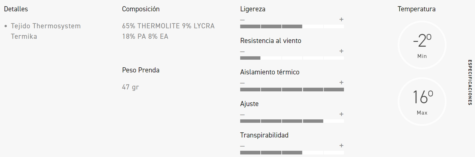475x157 pixels.
Task: Select the vertical ESPECIFICACIONES tab
Action: click(x=470, y=82)
